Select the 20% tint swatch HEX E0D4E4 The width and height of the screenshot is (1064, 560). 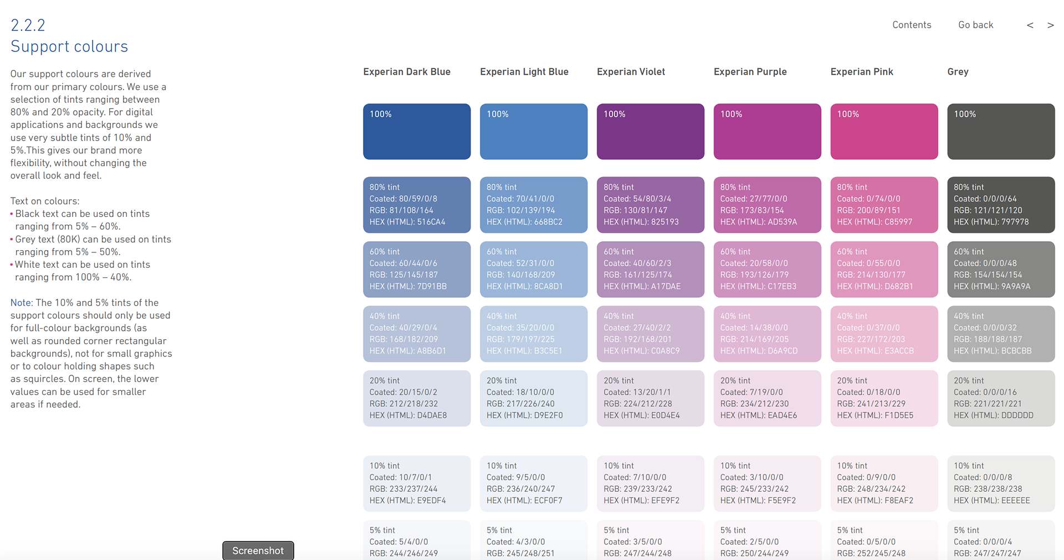click(x=651, y=398)
